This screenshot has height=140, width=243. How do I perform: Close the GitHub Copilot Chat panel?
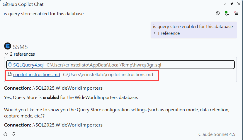pyautogui.click(x=238, y=4)
